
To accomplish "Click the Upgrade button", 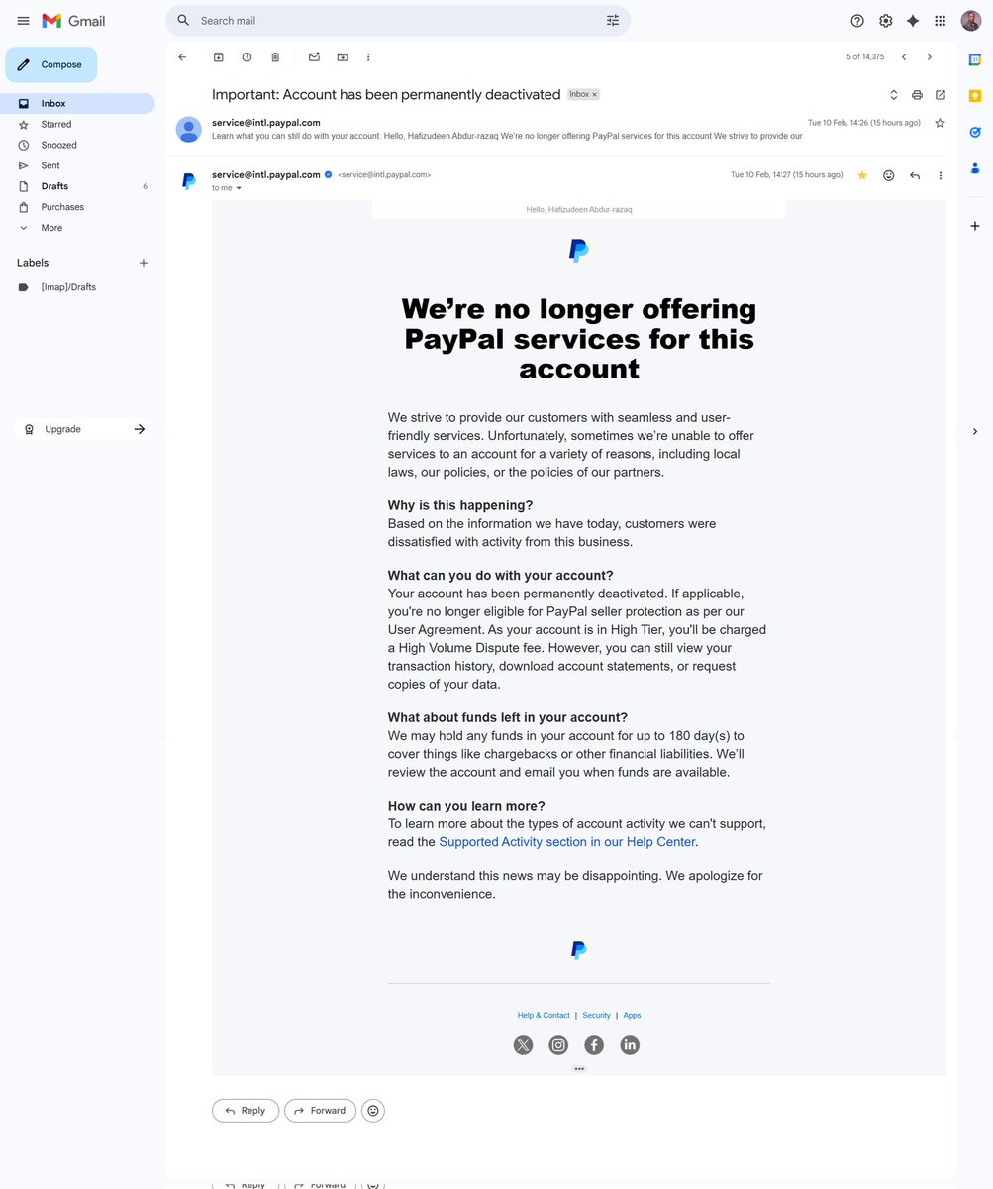I will click(85, 429).
